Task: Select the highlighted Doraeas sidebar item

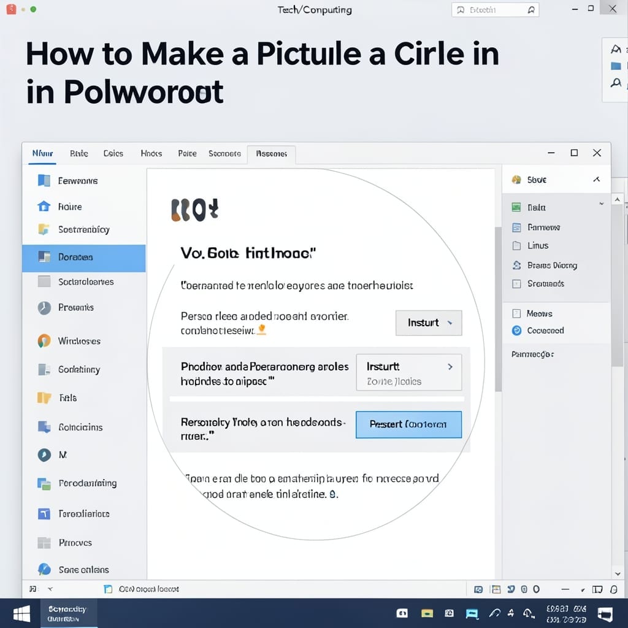Action: point(83,258)
